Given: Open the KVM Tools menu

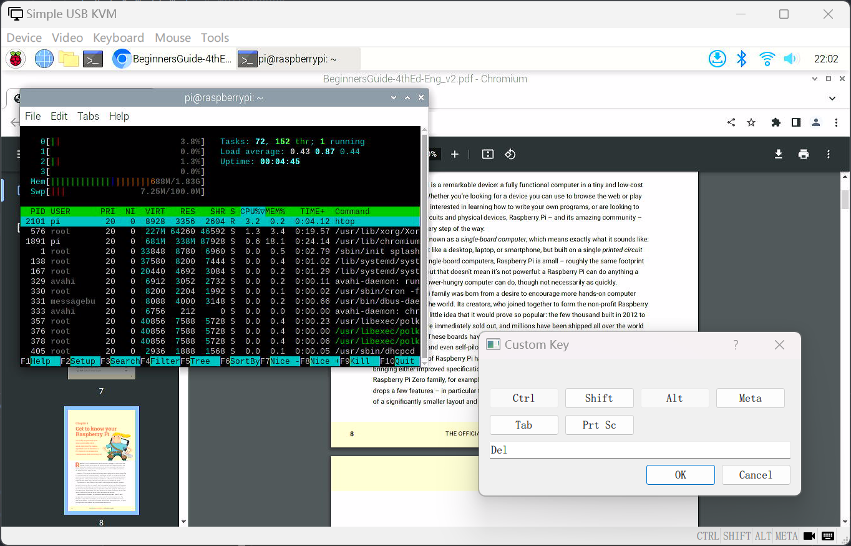Looking at the screenshot, I should [215, 37].
